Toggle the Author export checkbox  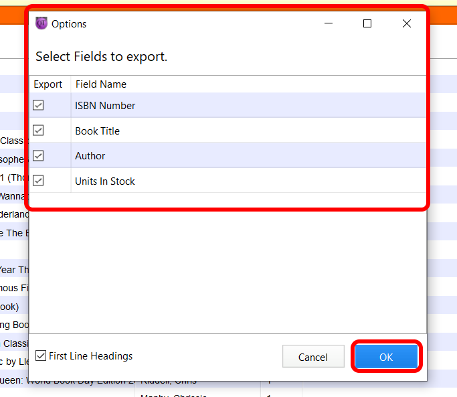coord(38,156)
